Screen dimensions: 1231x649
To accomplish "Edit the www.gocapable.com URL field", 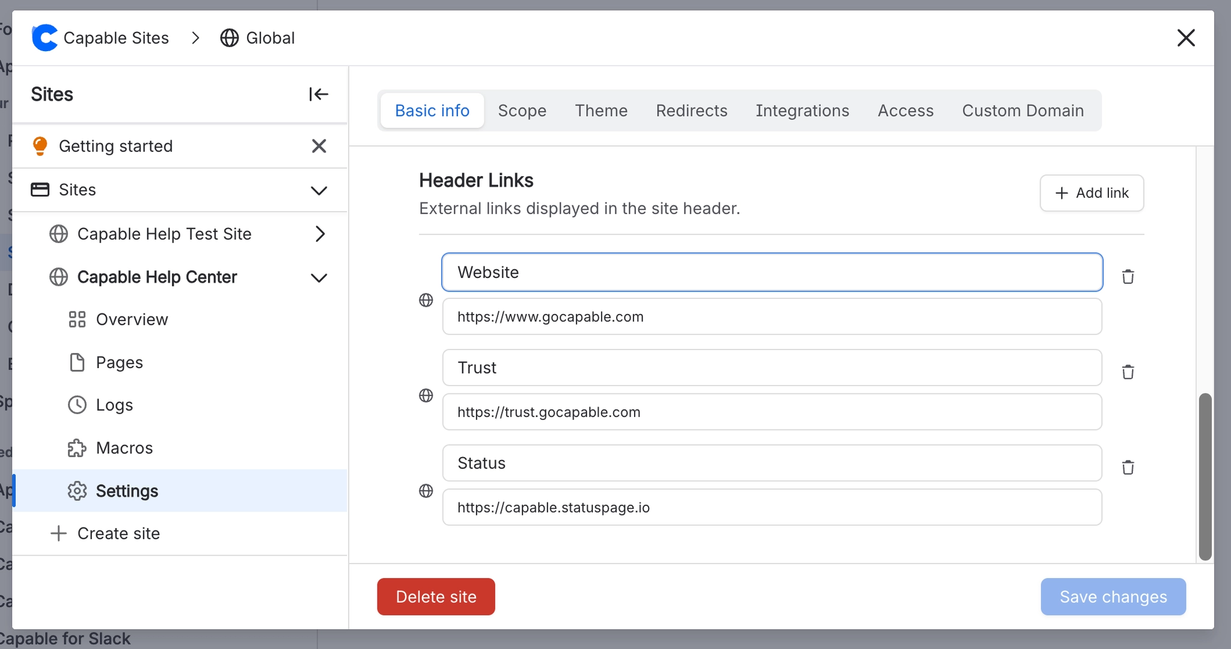I will [x=772, y=316].
